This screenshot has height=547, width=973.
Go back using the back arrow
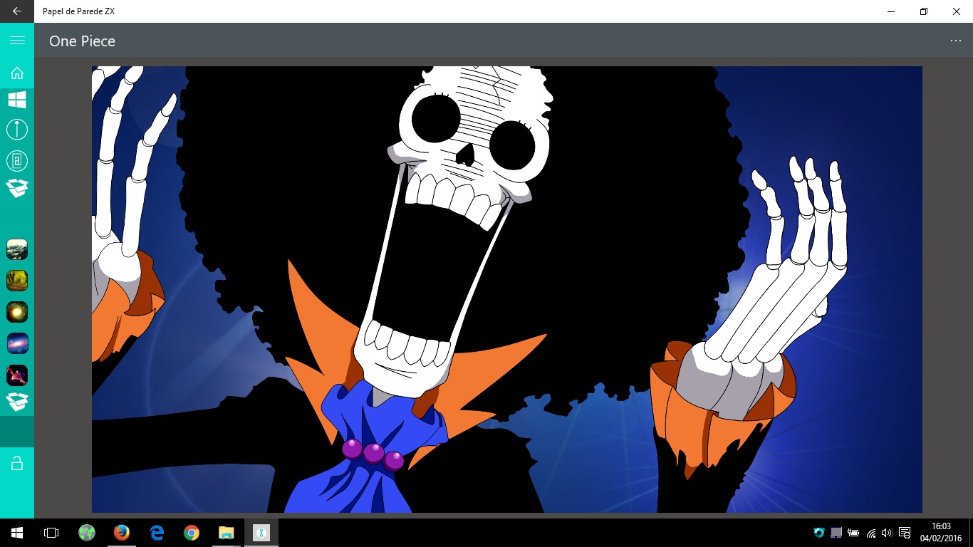17,11
